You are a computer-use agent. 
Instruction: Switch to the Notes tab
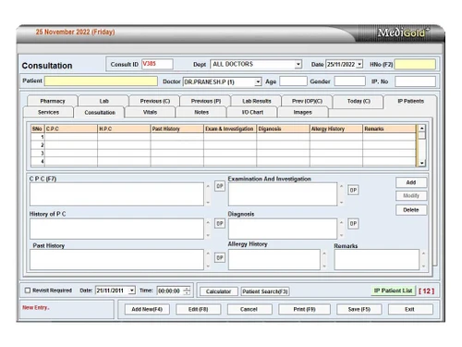(201, 112)
